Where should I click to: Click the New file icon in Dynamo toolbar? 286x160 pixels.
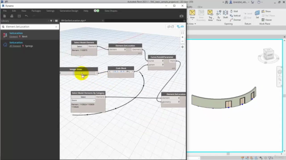(4, 16)
